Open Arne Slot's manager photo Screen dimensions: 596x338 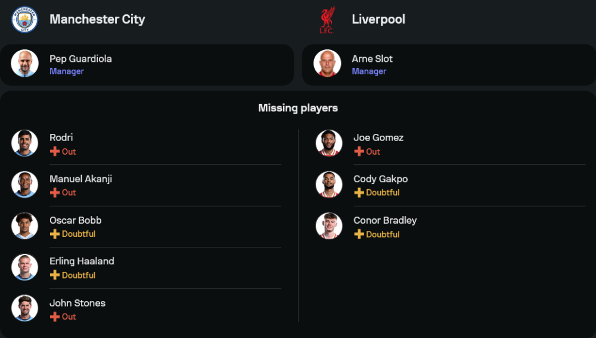[x=327, y=63]
